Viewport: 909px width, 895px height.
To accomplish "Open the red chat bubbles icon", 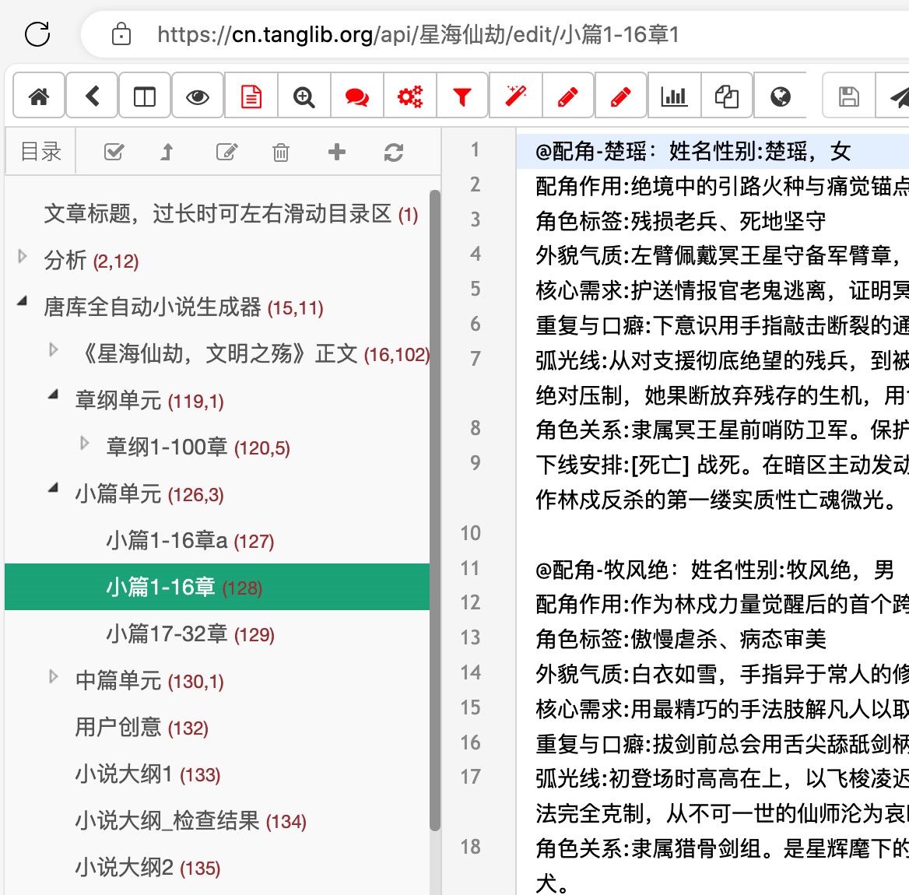I will [x=356, y=97].
